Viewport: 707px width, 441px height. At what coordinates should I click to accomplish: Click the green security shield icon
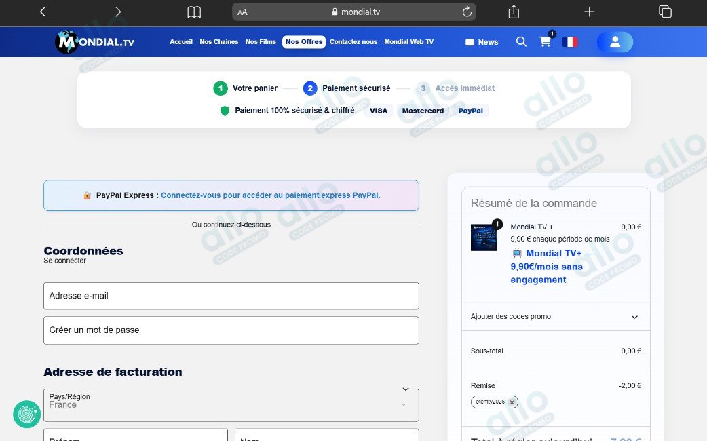tap(225, 111)
